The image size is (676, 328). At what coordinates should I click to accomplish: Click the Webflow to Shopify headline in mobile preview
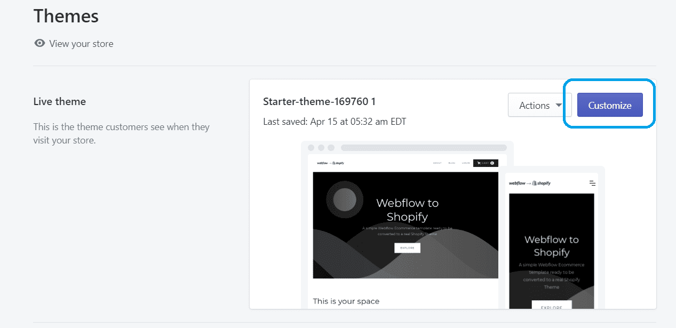point(551,246)
